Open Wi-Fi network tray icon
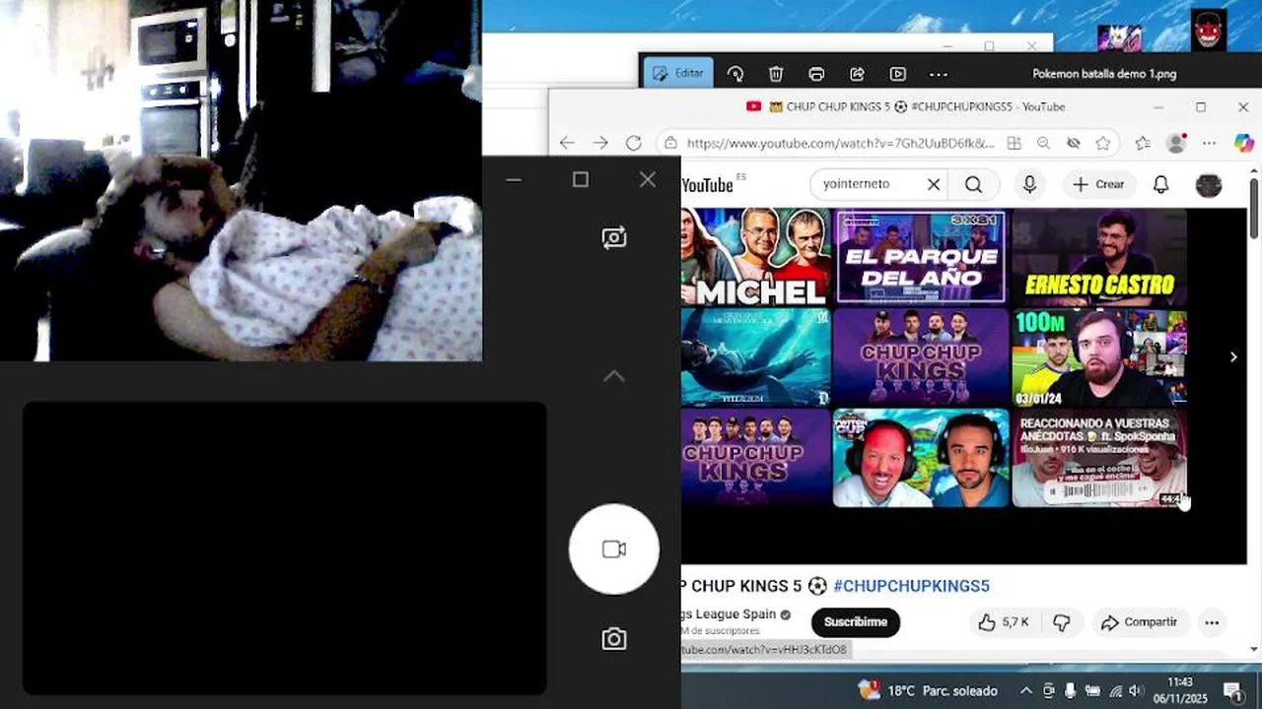The height and width of the screenshot is (709, 1262). coord(1115,690)
